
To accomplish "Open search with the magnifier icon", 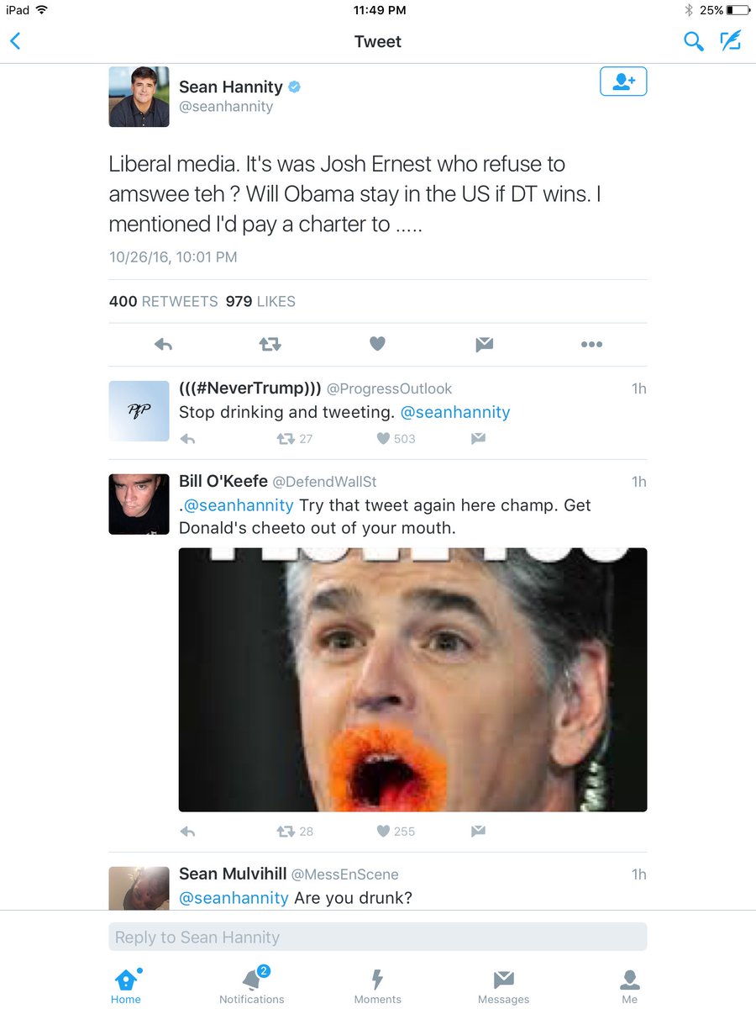I will click(x=693, y=41).
